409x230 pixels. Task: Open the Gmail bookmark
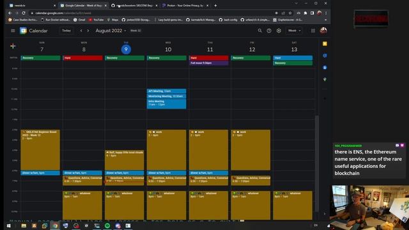point(79,20)
